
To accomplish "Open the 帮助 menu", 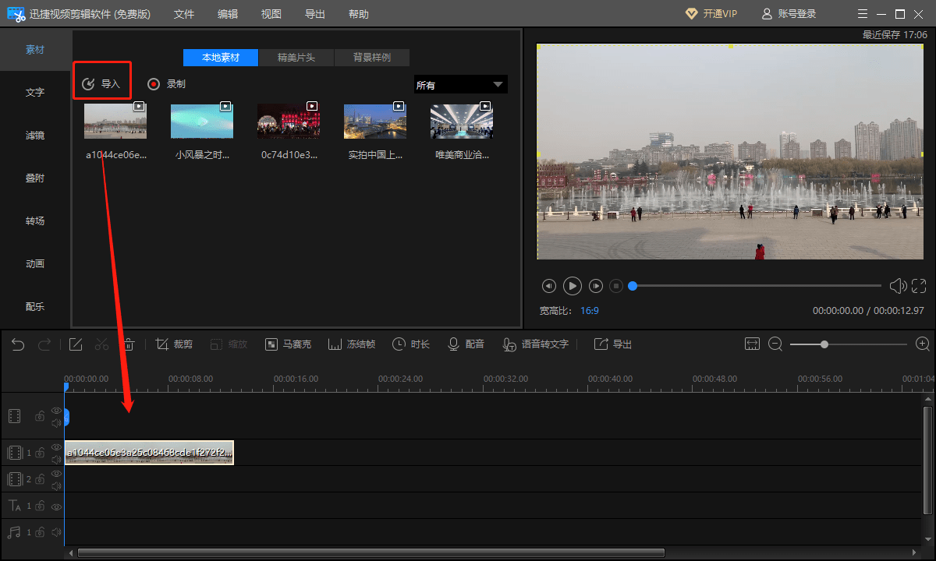I will pyautogui.click(x=359, y=14).
